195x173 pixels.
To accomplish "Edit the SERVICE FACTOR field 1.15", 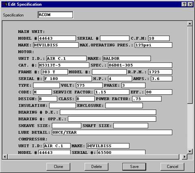I will point(112,92).
